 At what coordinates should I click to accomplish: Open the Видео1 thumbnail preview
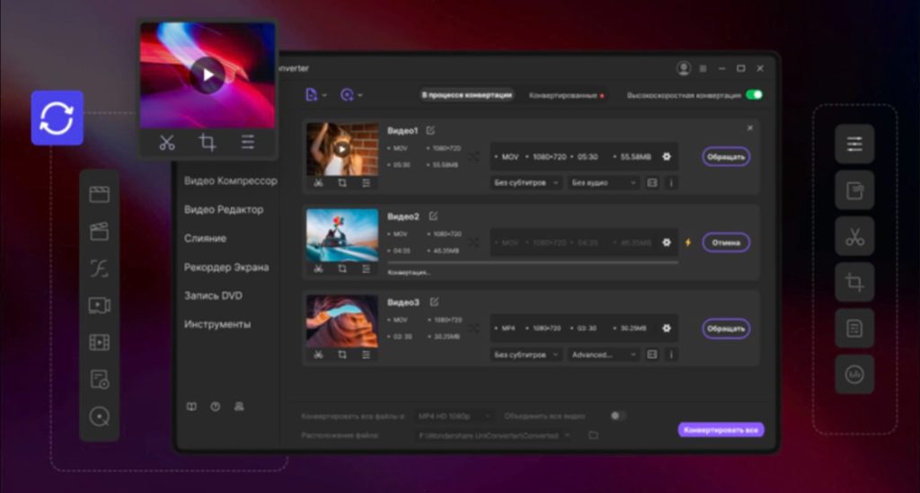point(342,149)
